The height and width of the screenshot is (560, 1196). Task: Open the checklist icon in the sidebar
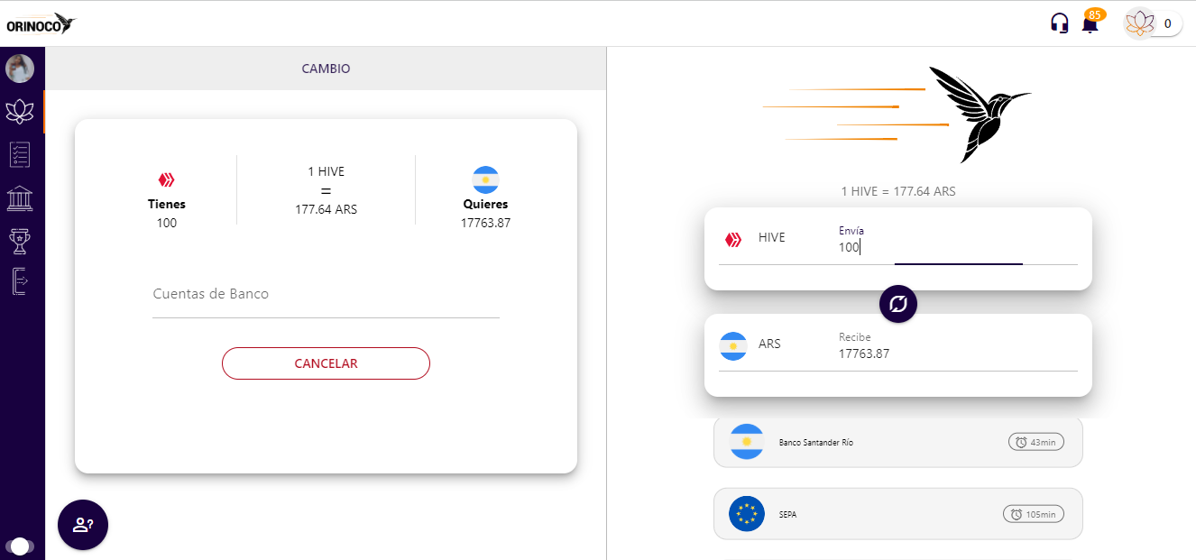(x=20, y=155)
